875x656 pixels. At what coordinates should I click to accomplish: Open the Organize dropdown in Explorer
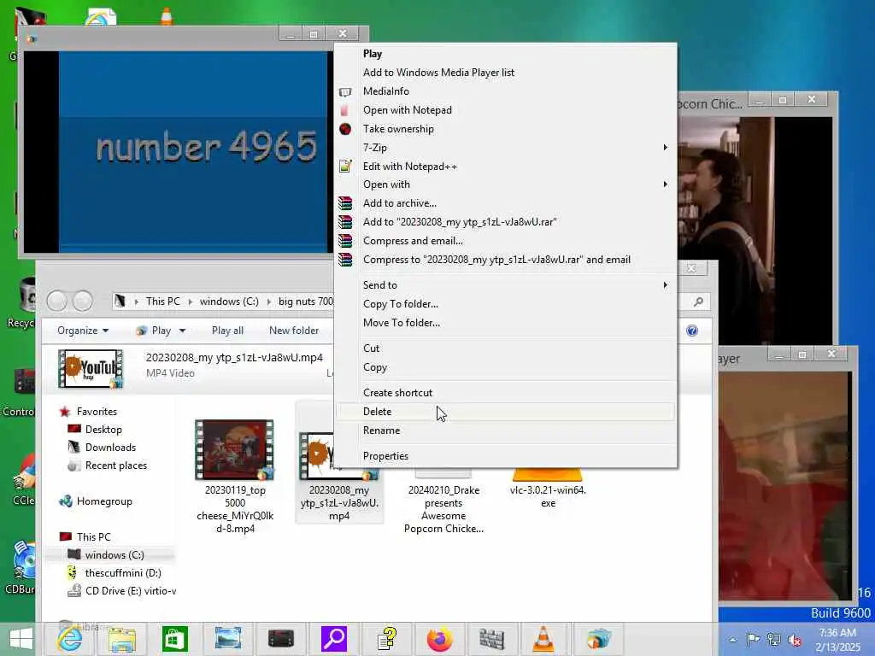(83, 331)
